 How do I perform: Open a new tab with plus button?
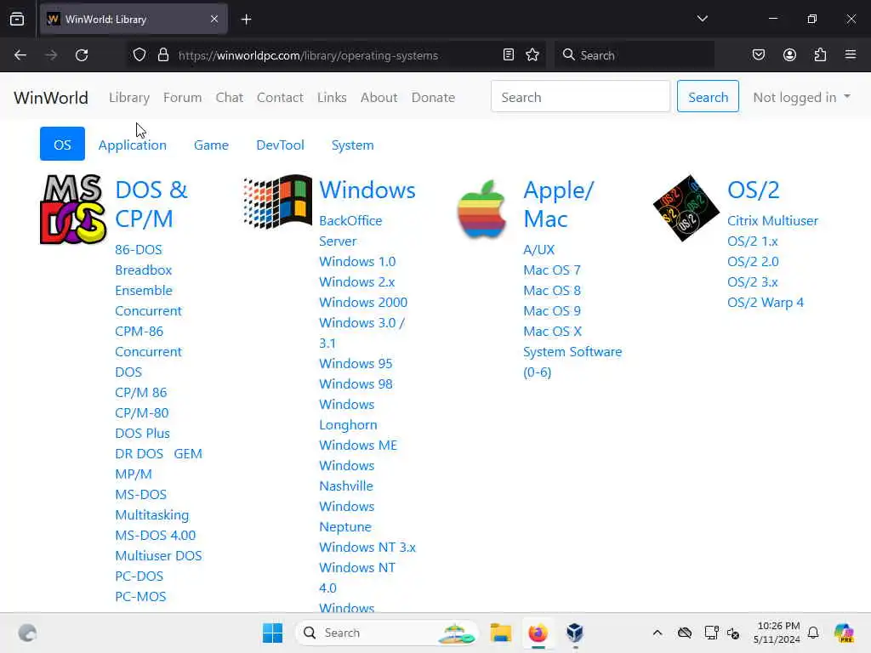(x=246, y=20)
